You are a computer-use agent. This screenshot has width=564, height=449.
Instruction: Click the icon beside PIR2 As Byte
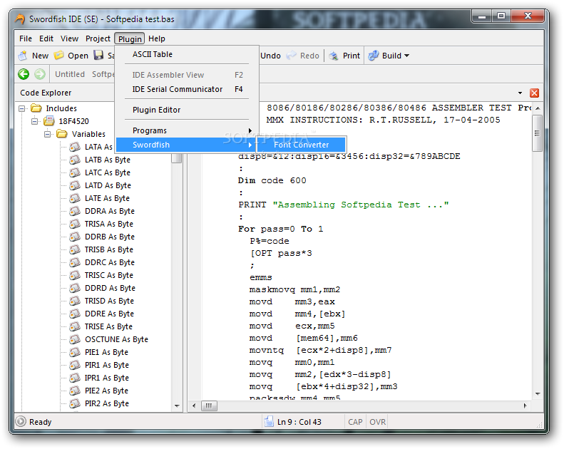click(x=74, y=403)
